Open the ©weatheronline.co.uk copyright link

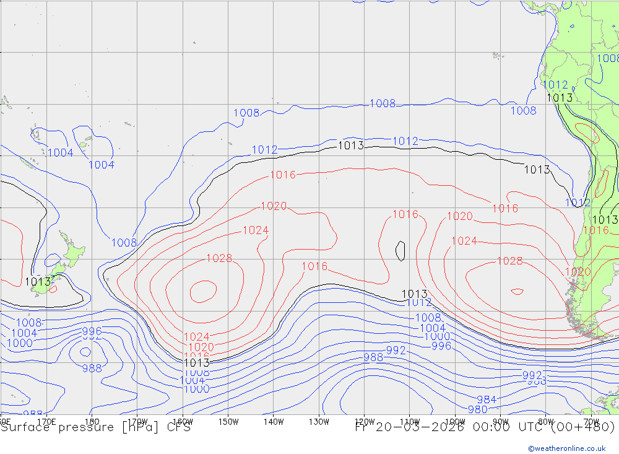pyautogui.click(x=566, y=448)
